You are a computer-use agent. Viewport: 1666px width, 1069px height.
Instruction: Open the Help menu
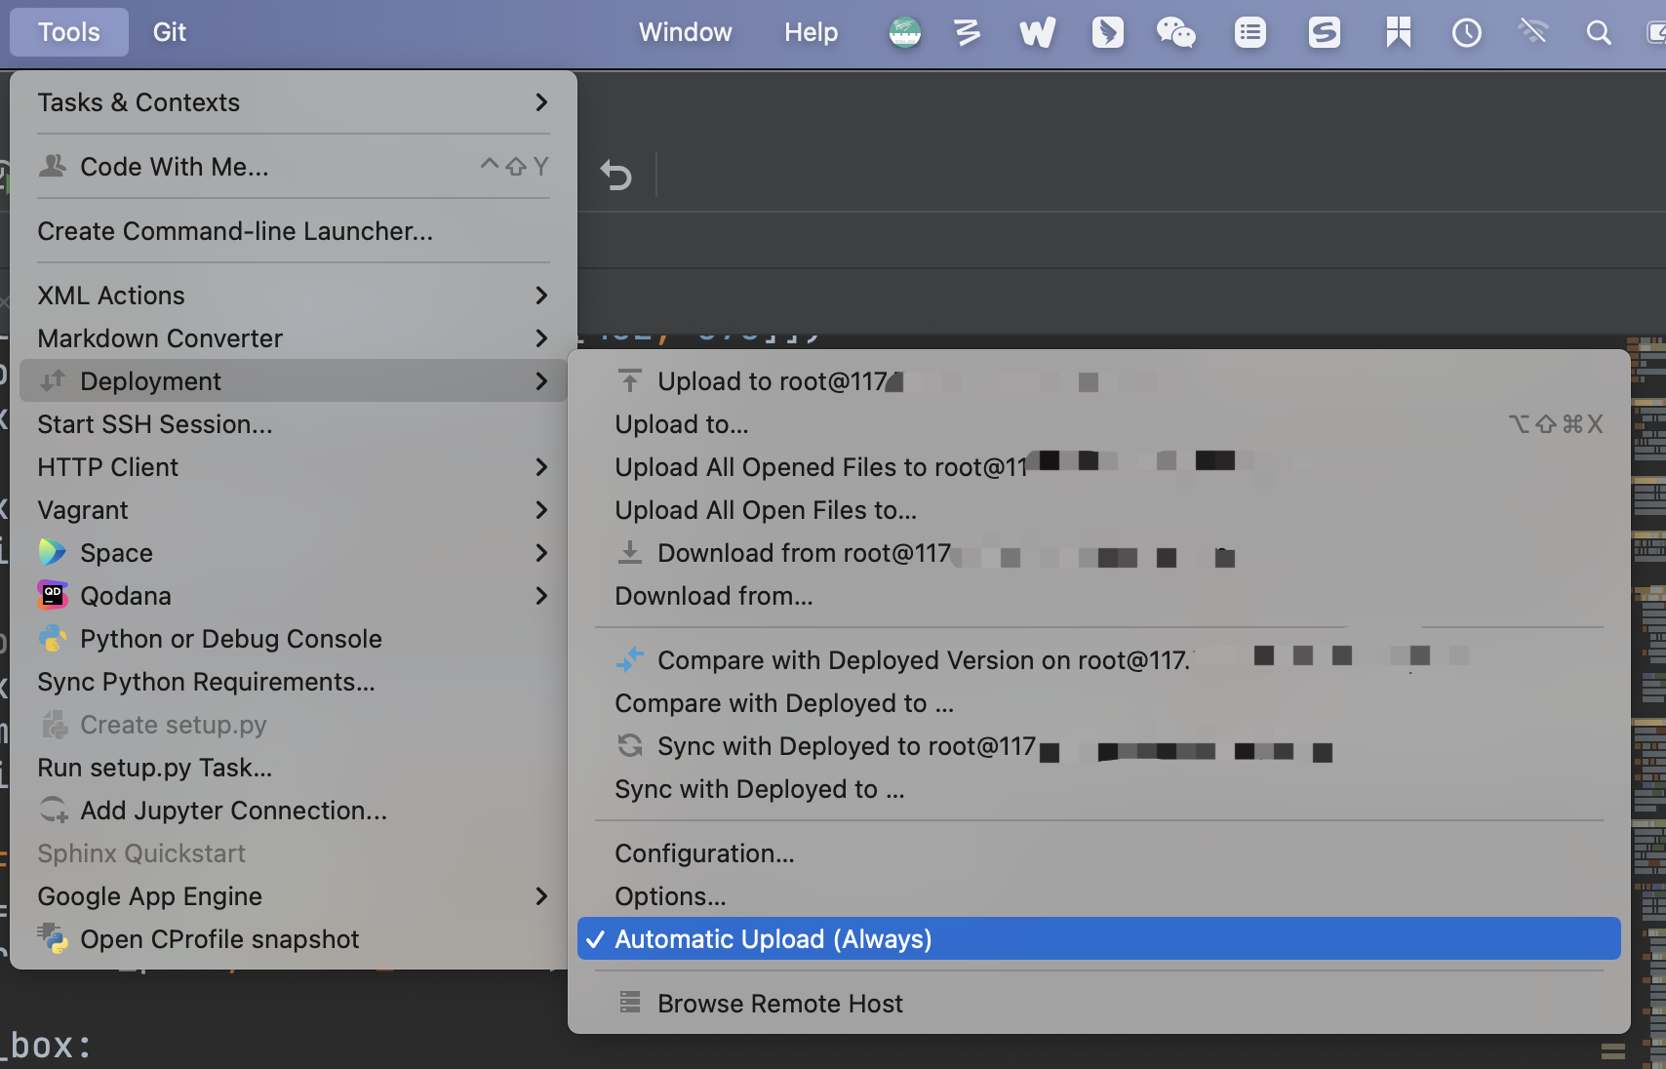(811, 32)
